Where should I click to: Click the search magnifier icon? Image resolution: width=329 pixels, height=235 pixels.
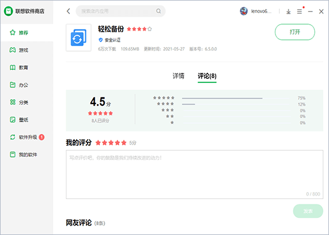[x=159, y=11]
